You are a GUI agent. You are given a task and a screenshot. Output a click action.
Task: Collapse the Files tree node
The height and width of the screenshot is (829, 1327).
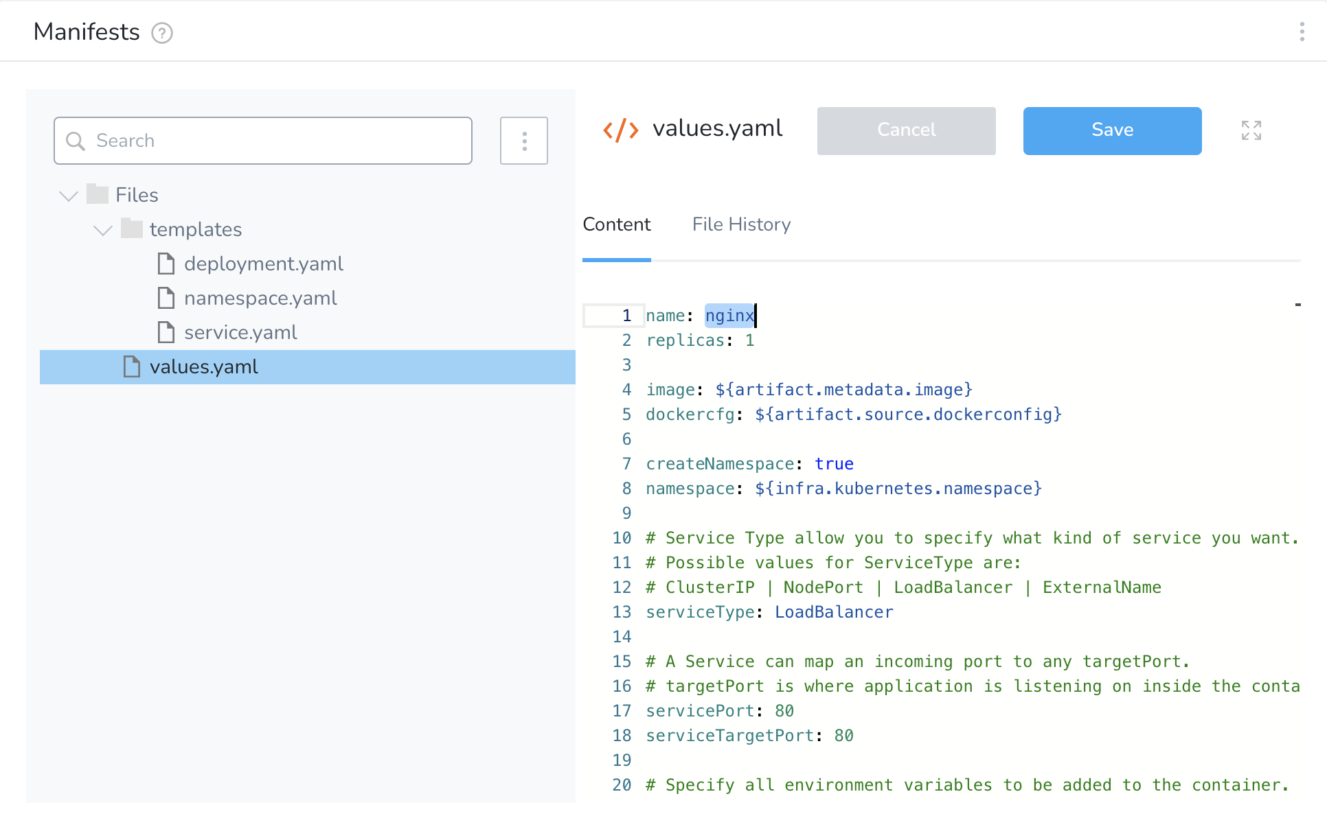pos(67,195)
